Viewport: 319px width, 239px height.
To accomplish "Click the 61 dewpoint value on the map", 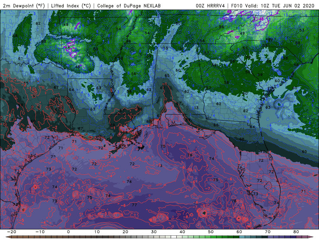I will click(21, 59).
